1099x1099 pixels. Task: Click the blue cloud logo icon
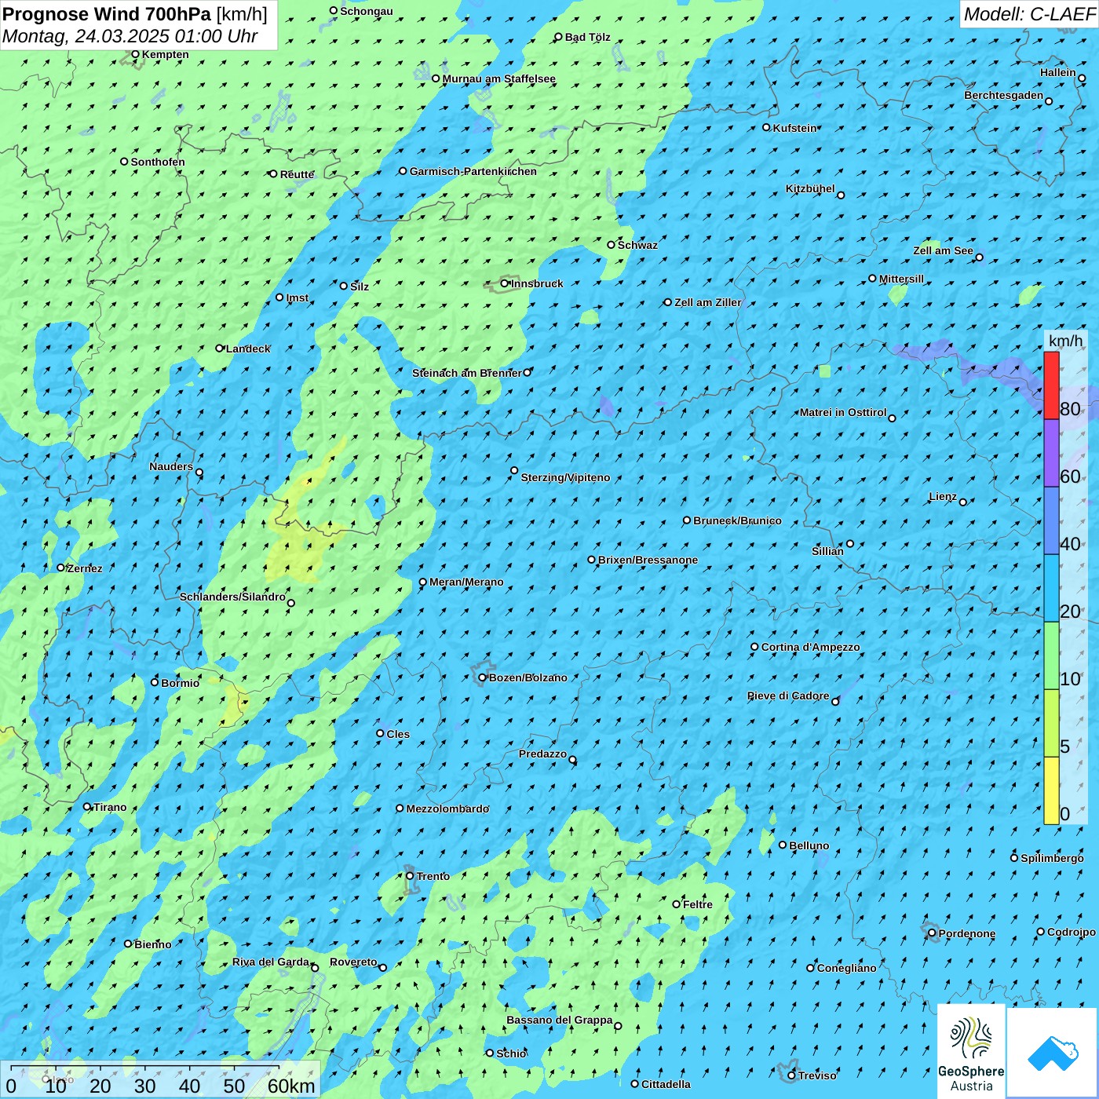click(1052, 1053)
